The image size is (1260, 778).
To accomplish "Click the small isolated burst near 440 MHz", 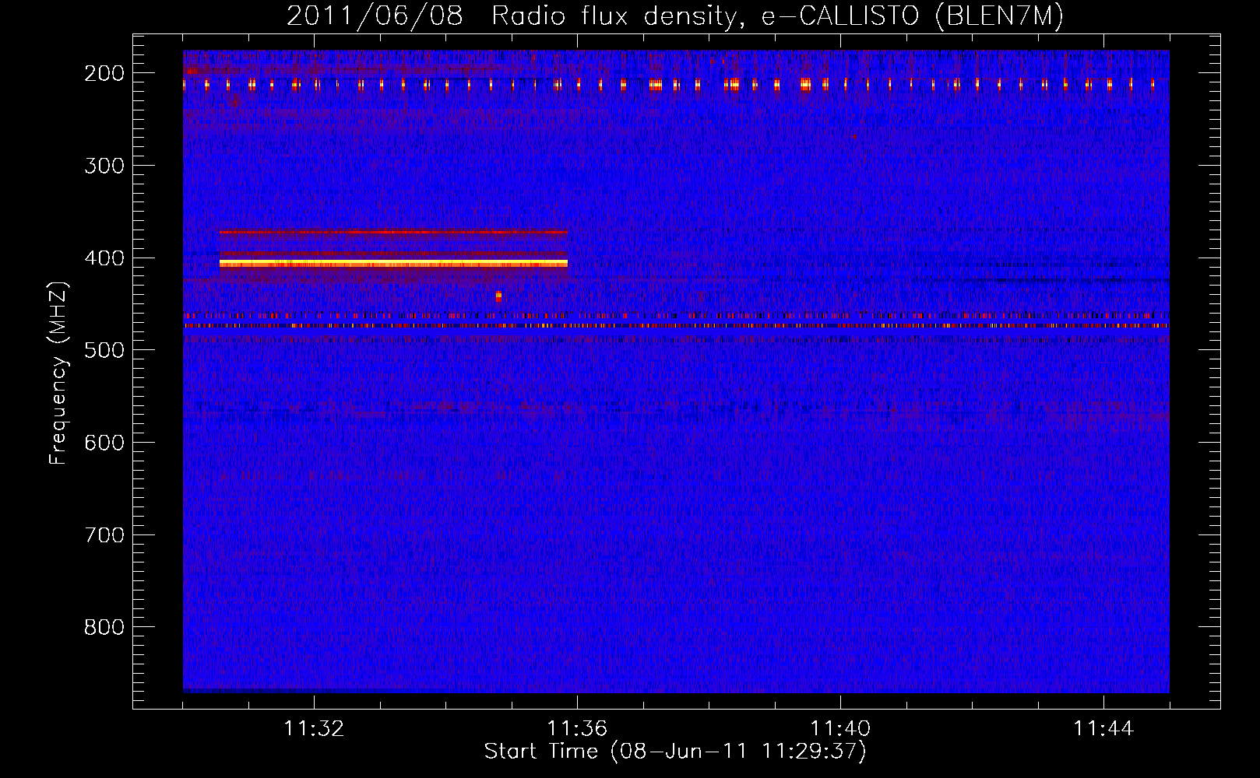I will coord(498,296).
